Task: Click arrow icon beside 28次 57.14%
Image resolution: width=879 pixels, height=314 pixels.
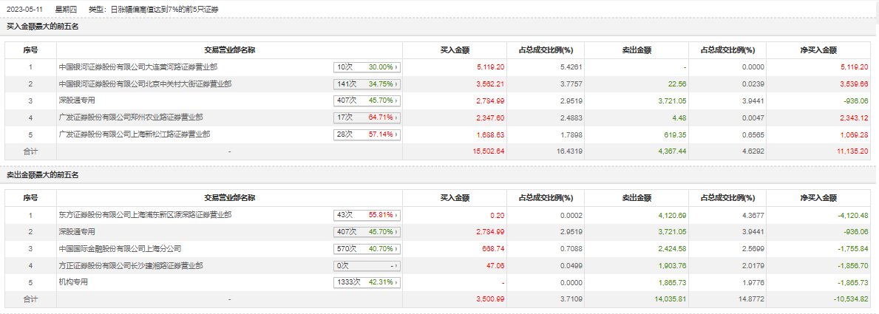Action: (397, 134)
